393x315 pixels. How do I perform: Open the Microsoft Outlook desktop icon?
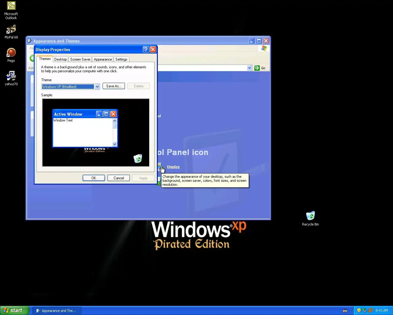click(x=11, y=10)
